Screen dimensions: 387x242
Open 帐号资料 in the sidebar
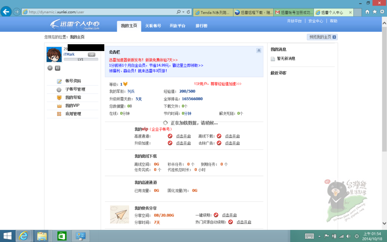tap(73, 81)
